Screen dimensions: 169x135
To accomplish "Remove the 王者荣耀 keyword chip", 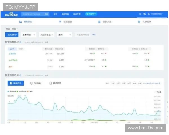I will (x=34, y=35).
